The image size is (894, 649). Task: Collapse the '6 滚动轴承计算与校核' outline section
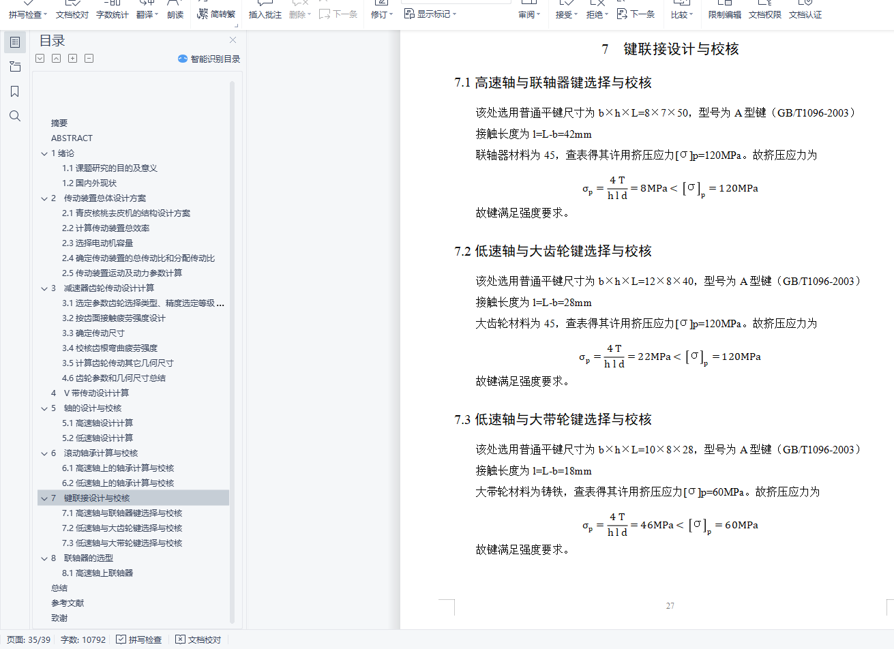(x=44, y=453)
